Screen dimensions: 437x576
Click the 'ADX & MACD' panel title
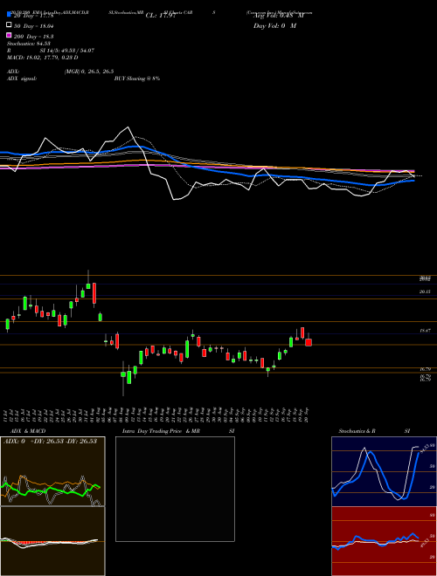click(x=28, y=431)
